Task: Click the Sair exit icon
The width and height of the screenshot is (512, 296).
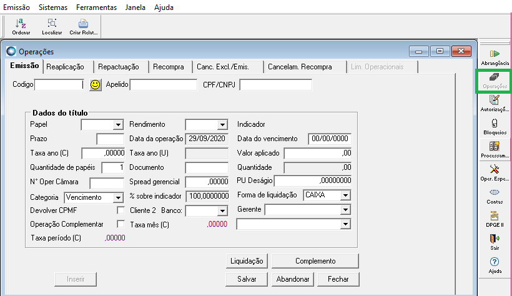Action: [x=495, y=242]
